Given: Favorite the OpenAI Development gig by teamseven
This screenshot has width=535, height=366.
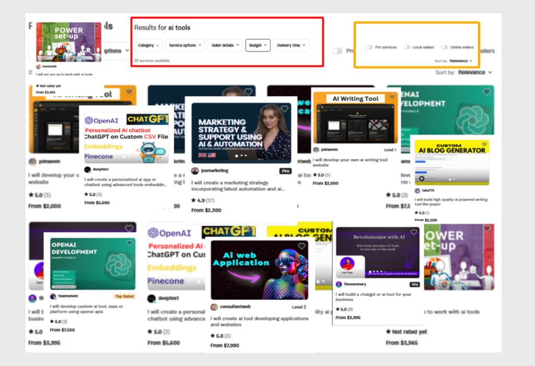Looking at the screenshot, I should (x=130, y=243).
